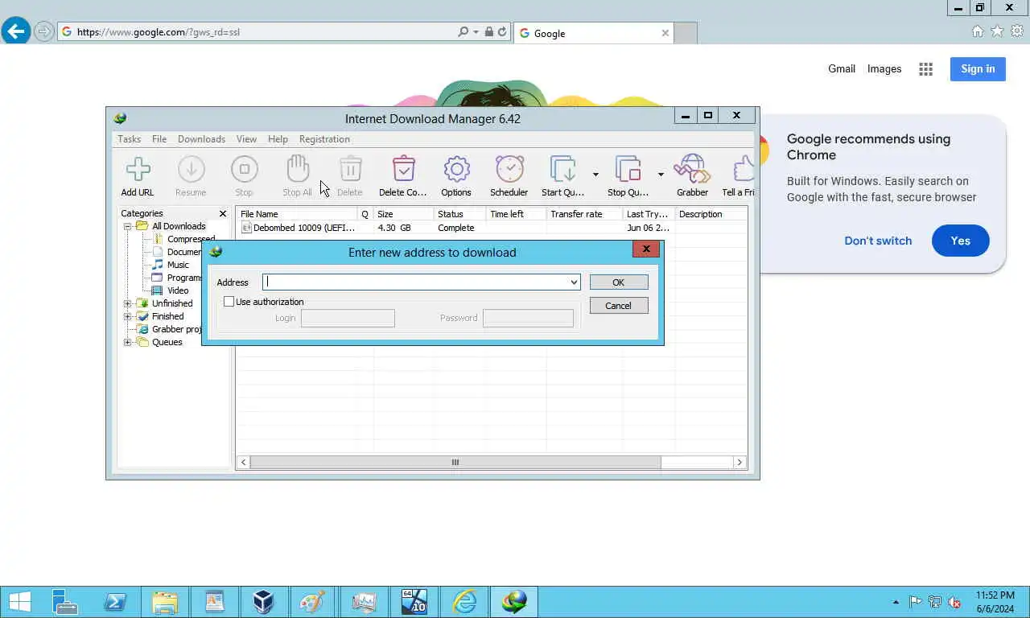Click the Google Sign in button
Screen dimensions: 1030x618
[978, 69]
